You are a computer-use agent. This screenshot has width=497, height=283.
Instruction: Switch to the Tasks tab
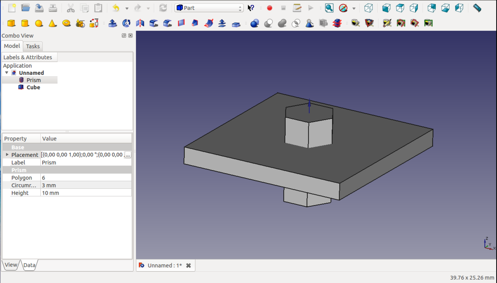[33, 46]
